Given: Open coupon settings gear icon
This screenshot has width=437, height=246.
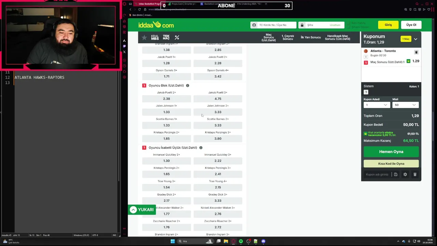Looking at the screenshot, I should (x=405, y=175).
